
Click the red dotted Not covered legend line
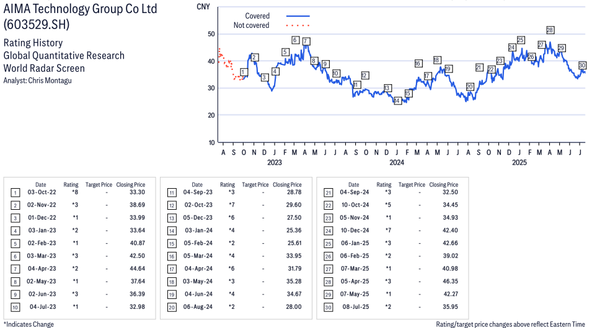click(298, 25)
